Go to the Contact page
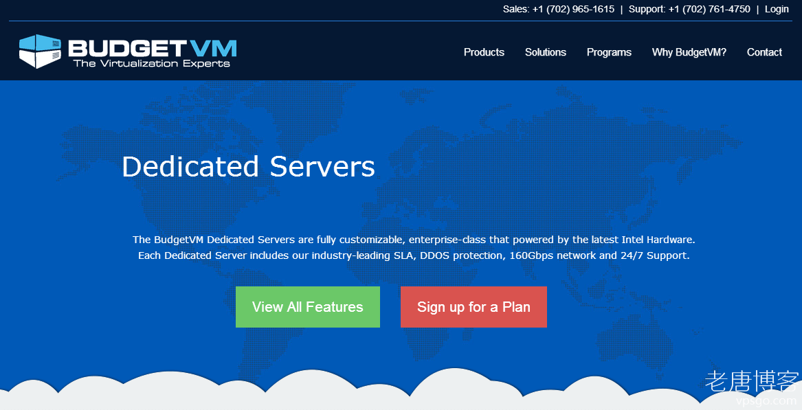 pyautogui.click(x=764, y=52)
